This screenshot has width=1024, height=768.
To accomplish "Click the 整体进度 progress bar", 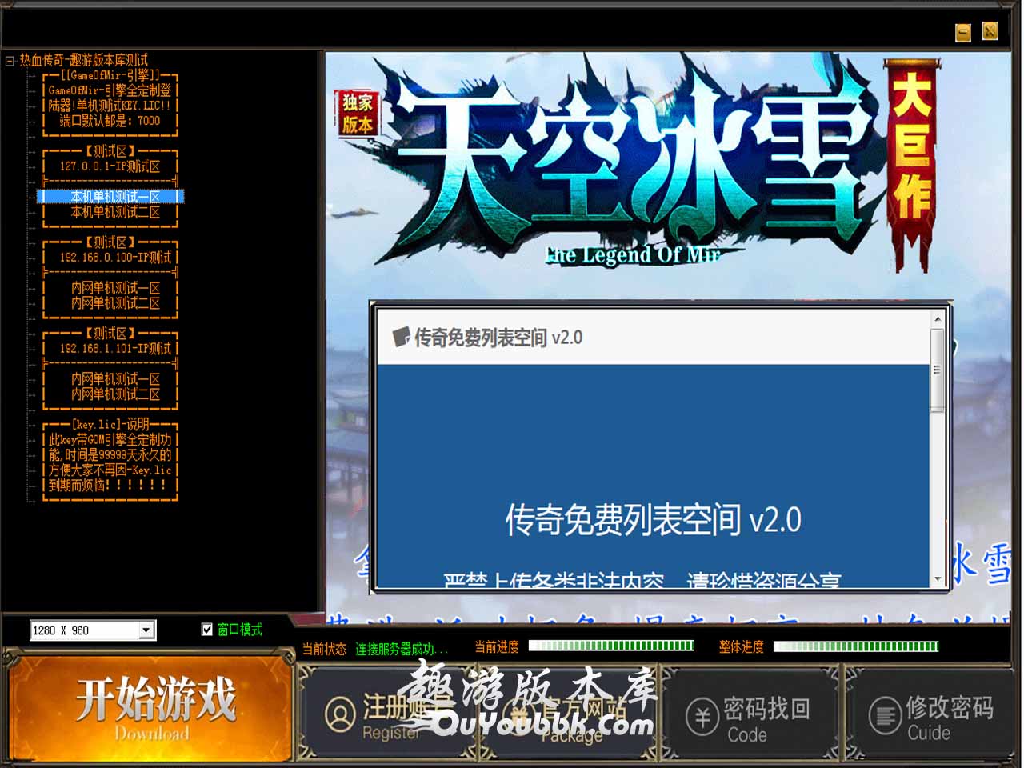I will coord(856,646).
